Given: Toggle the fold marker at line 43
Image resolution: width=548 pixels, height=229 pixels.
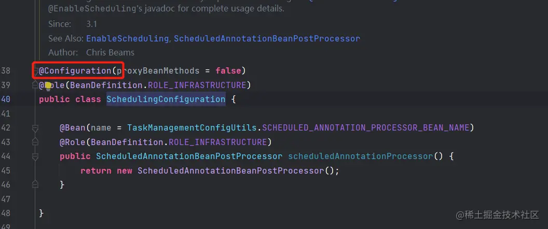Looking at the screenshot, I should (35, 142).
